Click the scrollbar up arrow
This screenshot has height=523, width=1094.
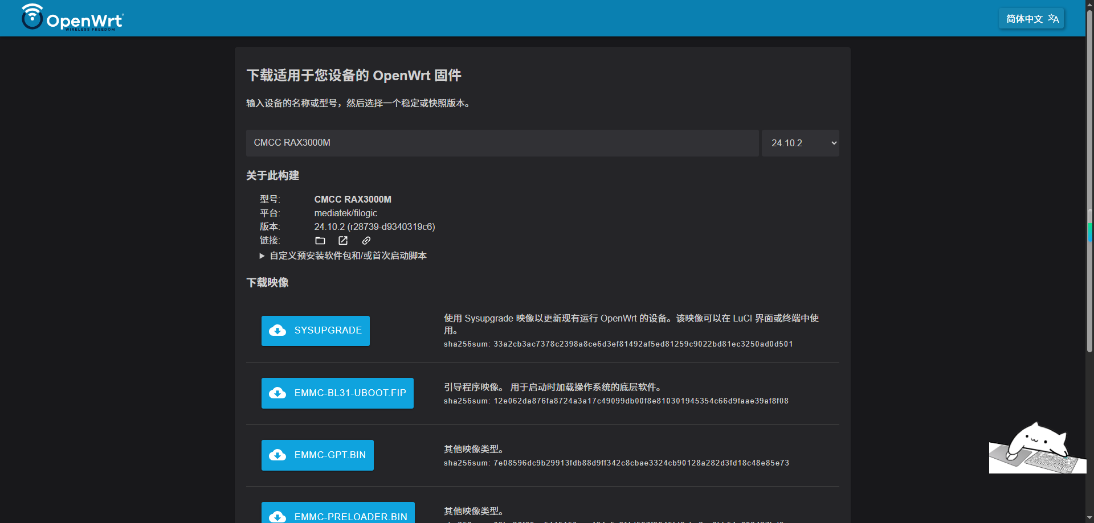click(x=1089, y=4)
